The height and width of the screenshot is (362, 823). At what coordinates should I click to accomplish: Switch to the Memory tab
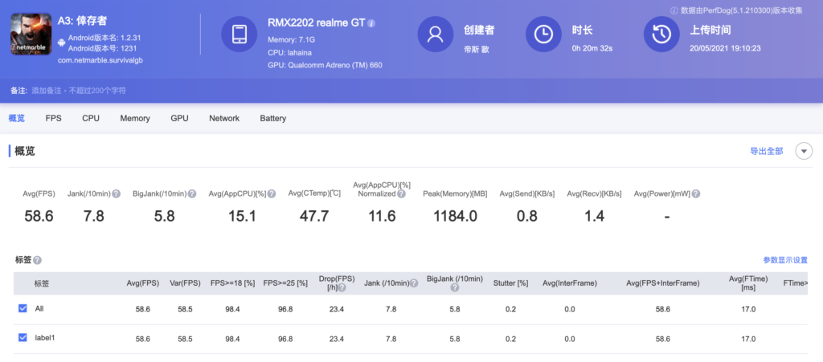click(135, 119)
